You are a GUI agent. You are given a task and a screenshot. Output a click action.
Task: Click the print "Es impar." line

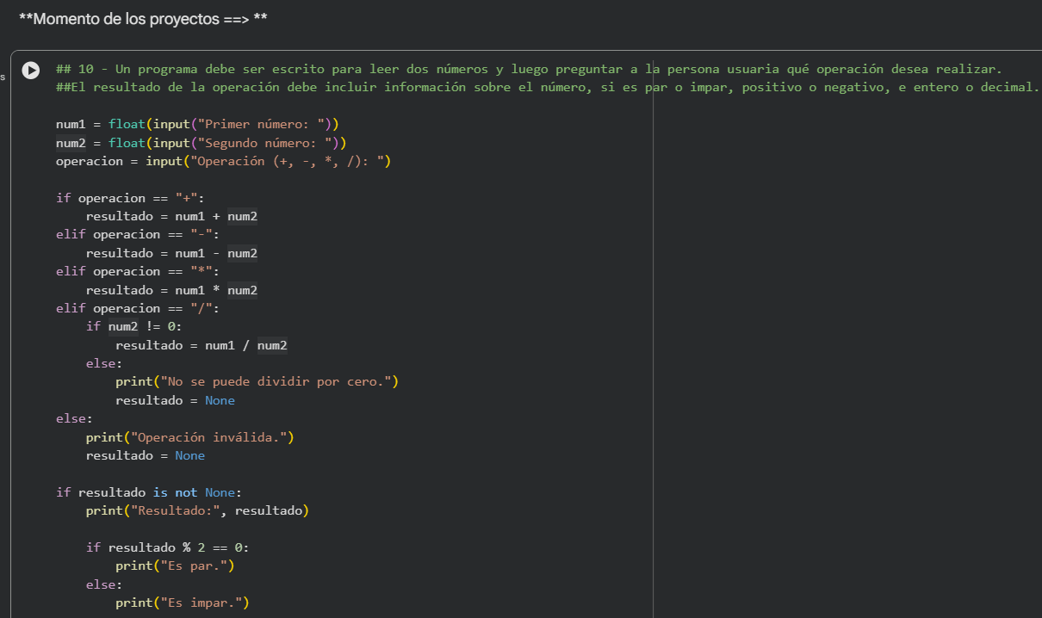tap(183, 603)
